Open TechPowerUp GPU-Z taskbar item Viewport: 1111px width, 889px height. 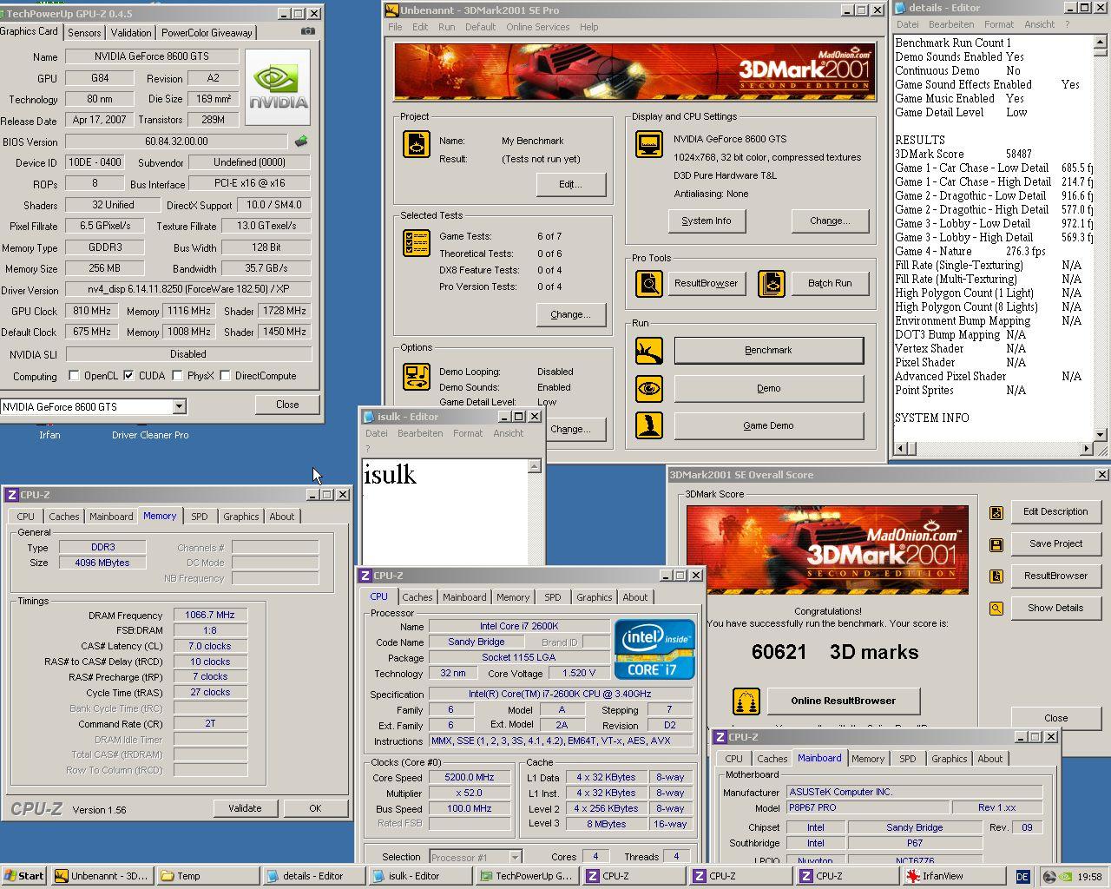pos(528,876)
